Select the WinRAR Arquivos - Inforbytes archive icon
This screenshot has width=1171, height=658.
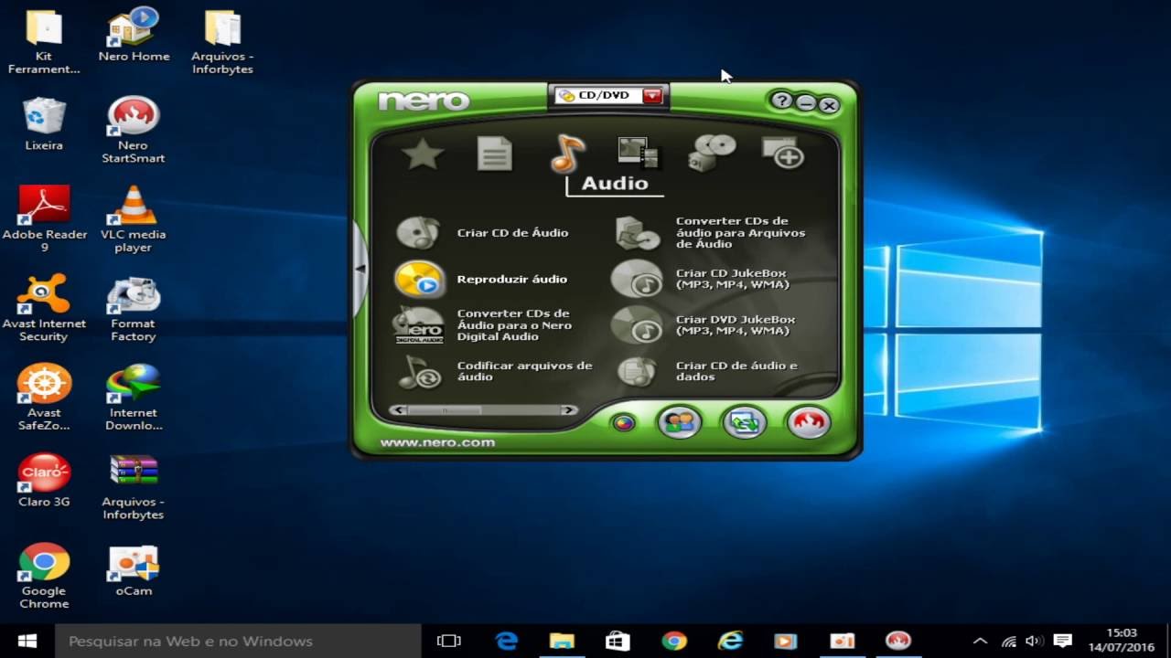coord(134,487)
